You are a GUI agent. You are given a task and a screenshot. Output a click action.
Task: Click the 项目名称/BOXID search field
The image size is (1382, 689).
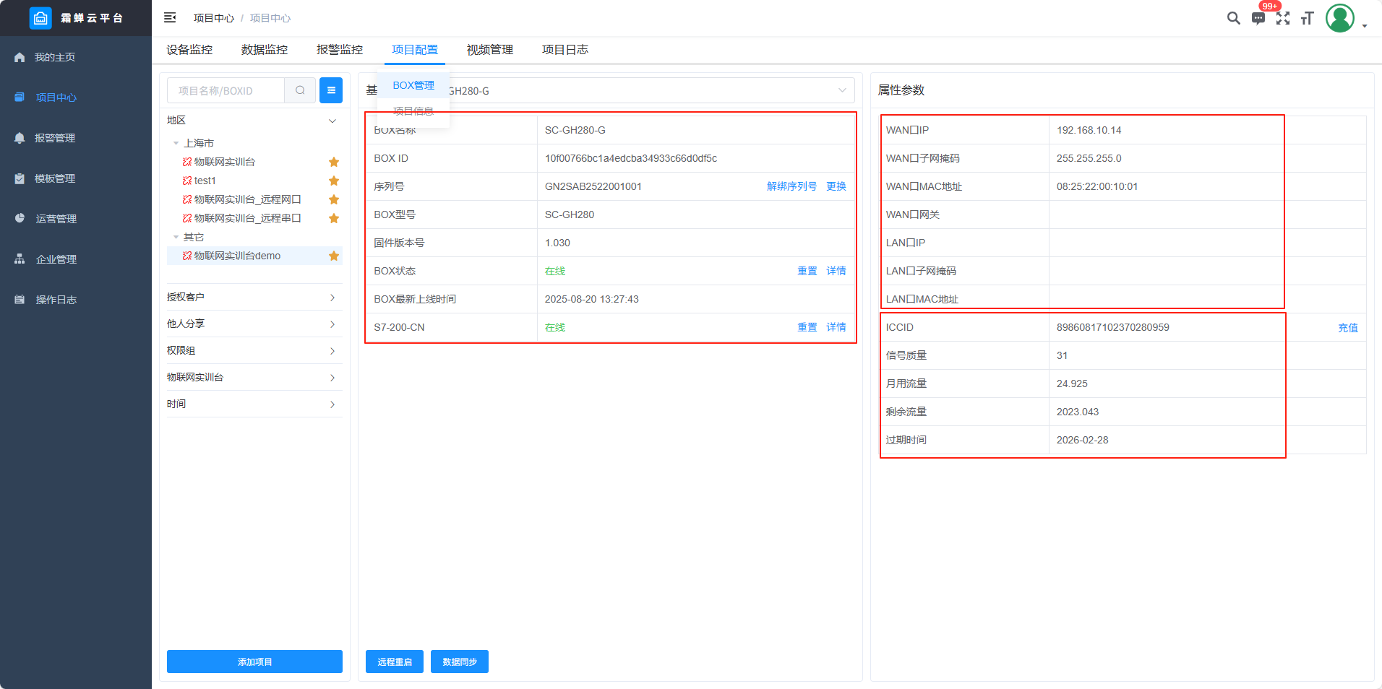coord(226,90)
